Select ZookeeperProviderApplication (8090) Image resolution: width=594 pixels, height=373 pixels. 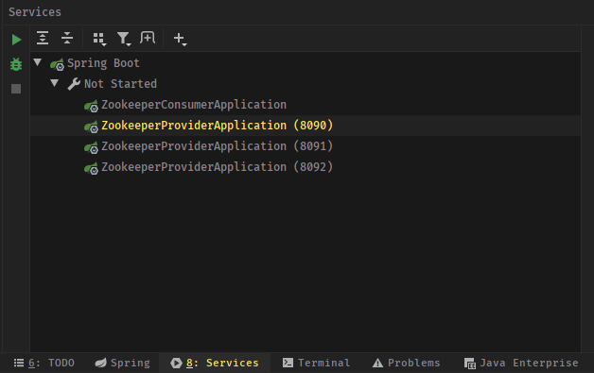tap(217, 126)
